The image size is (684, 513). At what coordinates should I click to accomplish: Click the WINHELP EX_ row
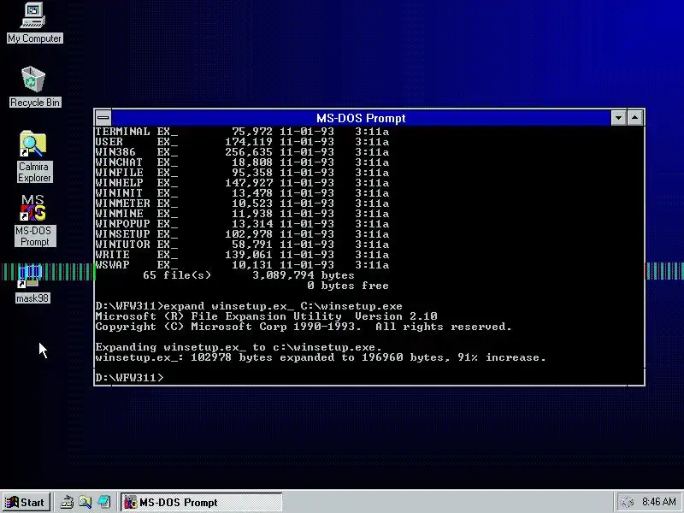(242, 183)
